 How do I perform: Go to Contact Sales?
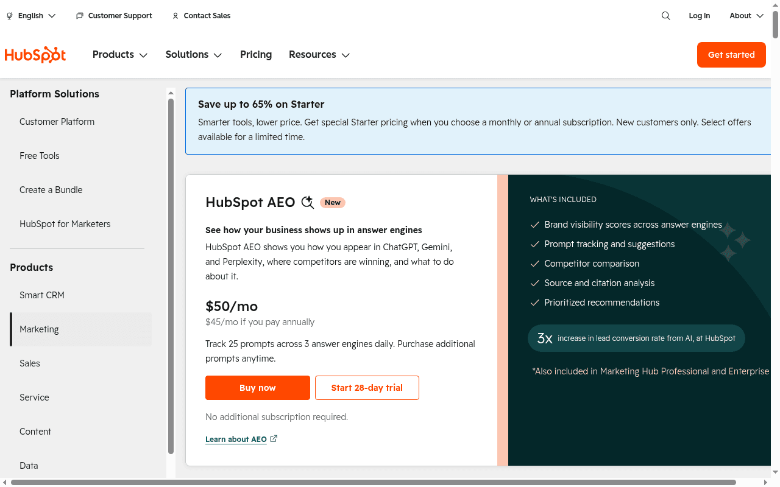point(201,16)
